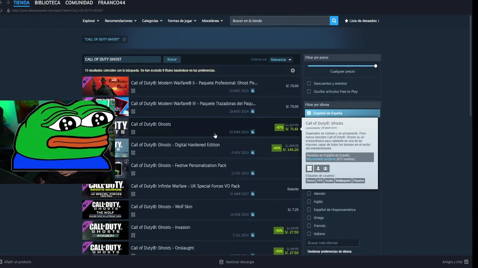The width and height of the screenshot is (478, 268).
Task: Open the search preferences gear icon
Action: point(293,70)
